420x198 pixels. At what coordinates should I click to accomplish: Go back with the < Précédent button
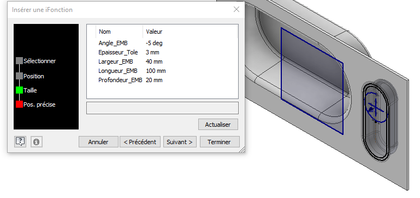[140, 142]
